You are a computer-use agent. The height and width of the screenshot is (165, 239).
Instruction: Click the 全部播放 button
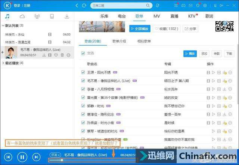pos(140,28)
